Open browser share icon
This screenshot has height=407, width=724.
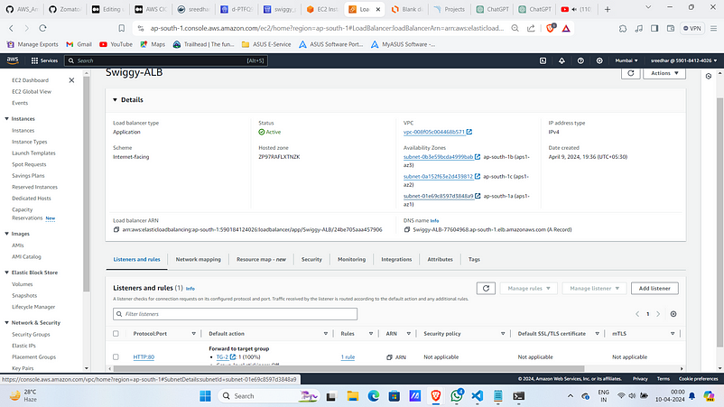531,28
